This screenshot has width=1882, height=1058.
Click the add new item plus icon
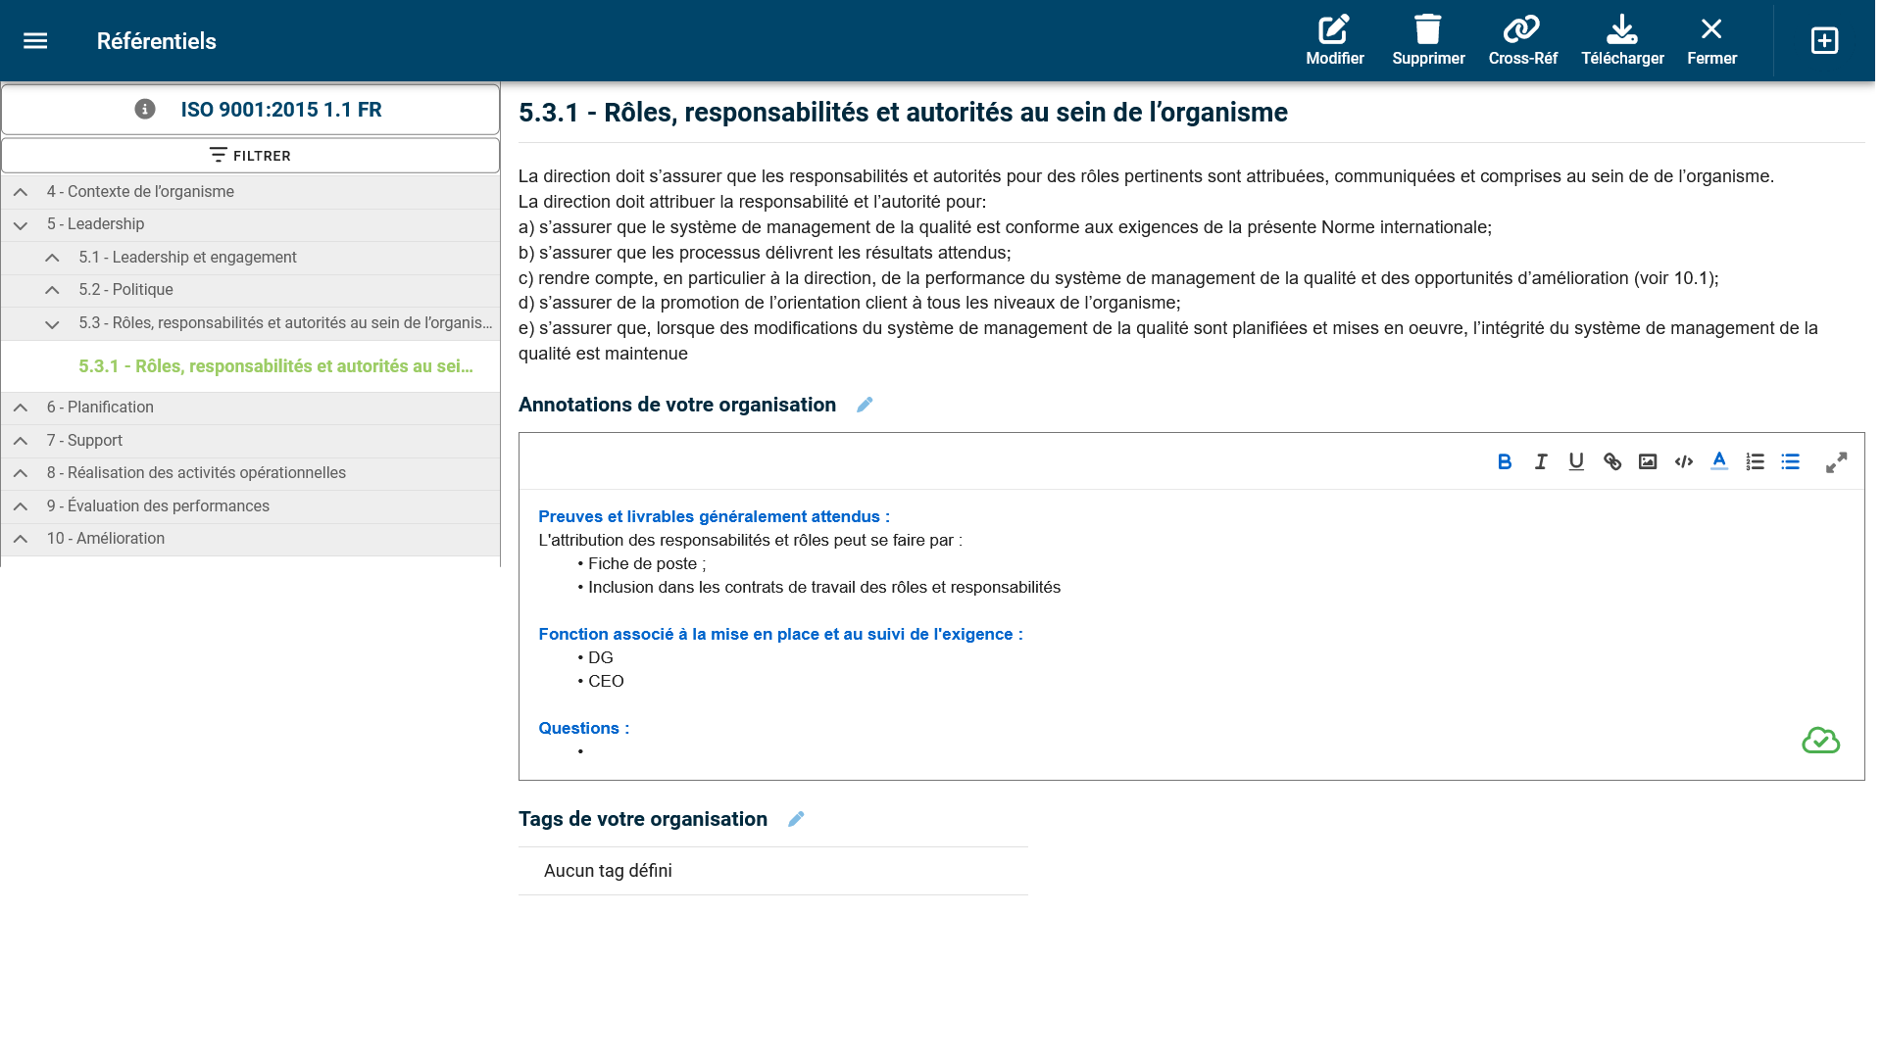(x=1824, y=41)
